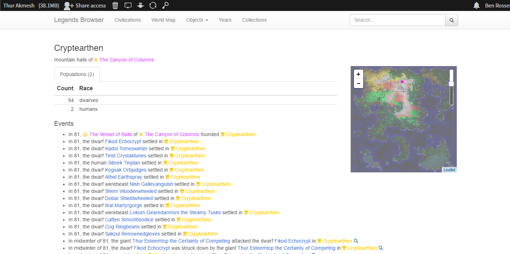Screen dimensions: 510x254
Task: Open the Civilizations page
Action: click(128, 20)
